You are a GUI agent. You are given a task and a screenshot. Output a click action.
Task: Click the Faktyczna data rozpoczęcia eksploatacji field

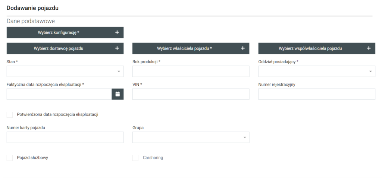(x=59, y=94)
